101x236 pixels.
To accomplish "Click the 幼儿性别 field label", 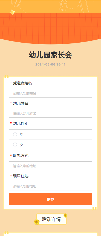I will (x=21, y=123).
